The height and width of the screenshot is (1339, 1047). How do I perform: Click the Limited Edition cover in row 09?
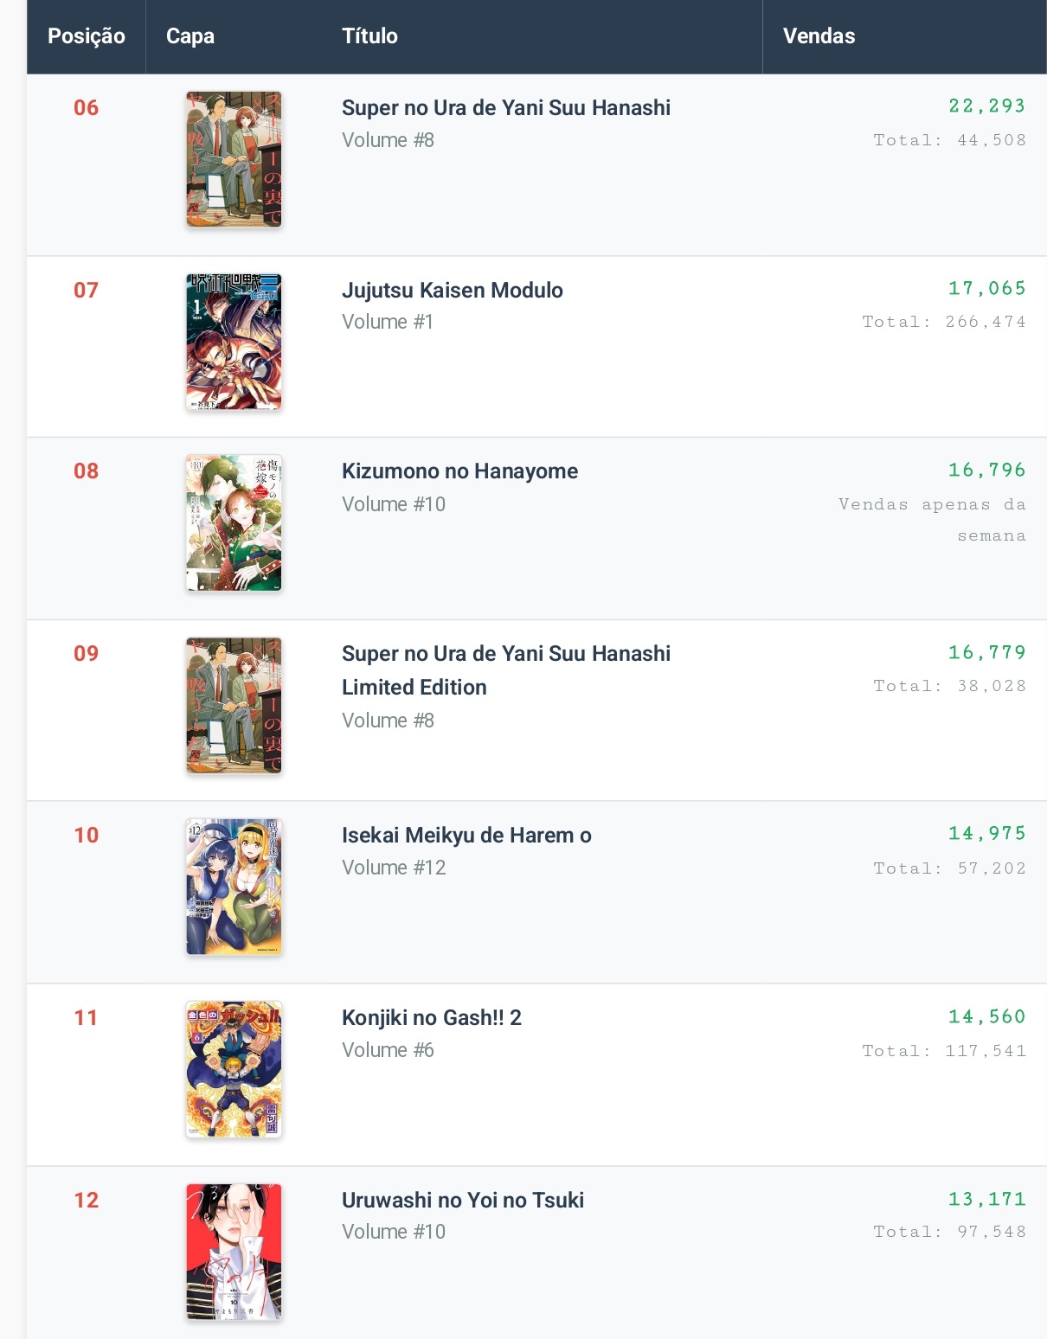pos(234,705)
